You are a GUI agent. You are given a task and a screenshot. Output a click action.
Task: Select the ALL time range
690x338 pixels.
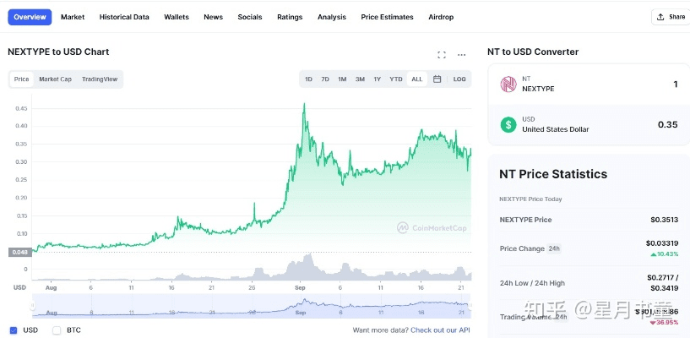click(x=416, y=79)
